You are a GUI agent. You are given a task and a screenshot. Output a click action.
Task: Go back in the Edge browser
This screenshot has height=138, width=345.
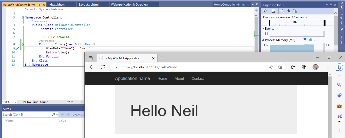(x=92, y=67)
